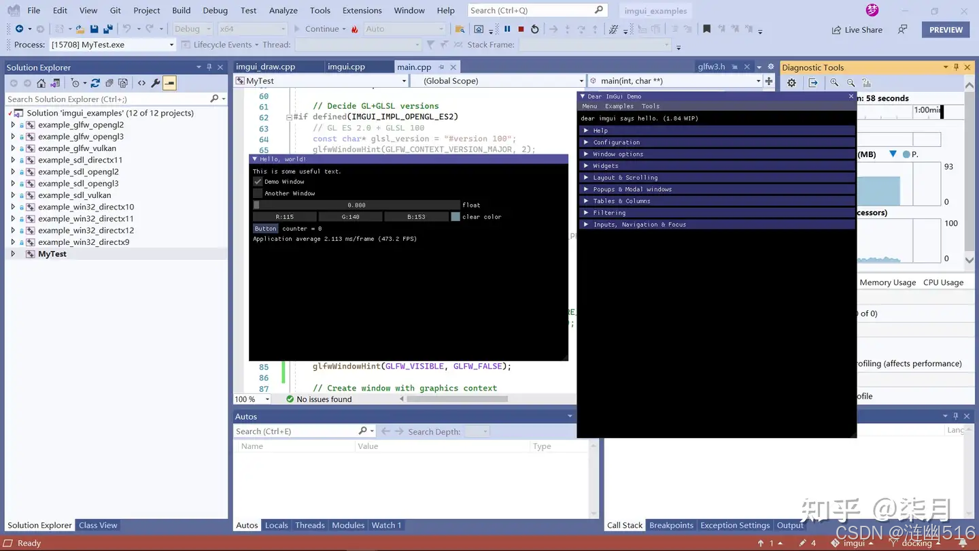979x551 pixels.
Task: Click the View Code brackets icon
Action: point(141,83)
